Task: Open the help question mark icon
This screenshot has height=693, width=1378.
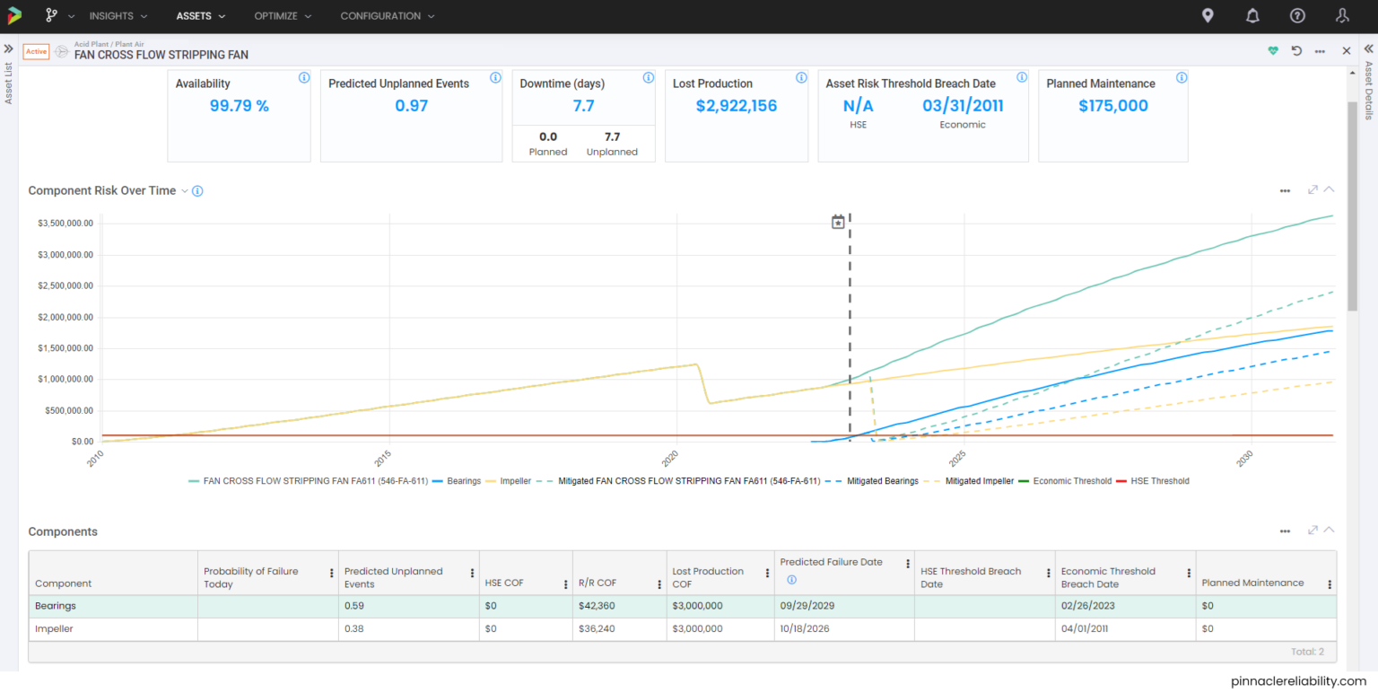Action: click(1297, 16)
